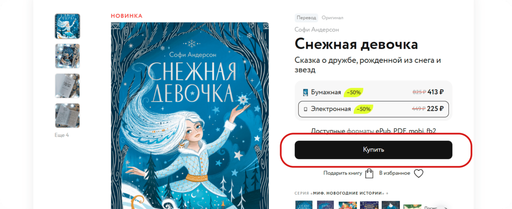Select the Бумажная format option
Viewport: 512px width, 209px height.
point(373,92)
